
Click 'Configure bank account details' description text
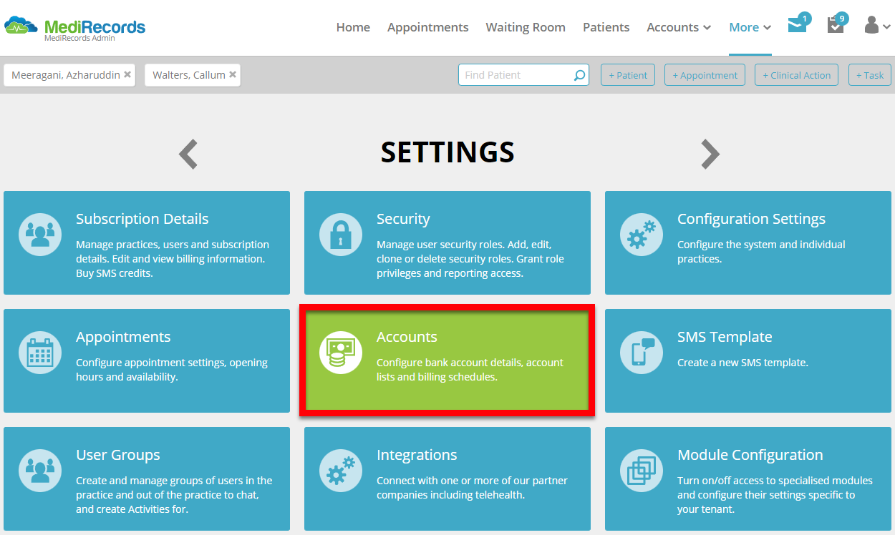click(470, 370)
